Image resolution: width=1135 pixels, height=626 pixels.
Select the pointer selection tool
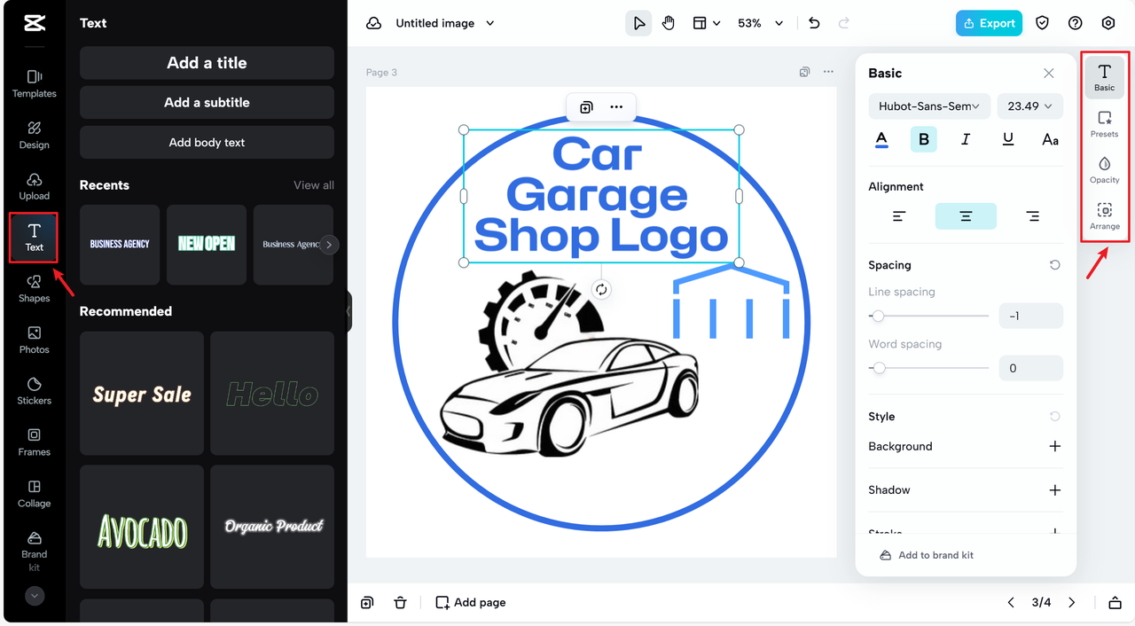638,23
